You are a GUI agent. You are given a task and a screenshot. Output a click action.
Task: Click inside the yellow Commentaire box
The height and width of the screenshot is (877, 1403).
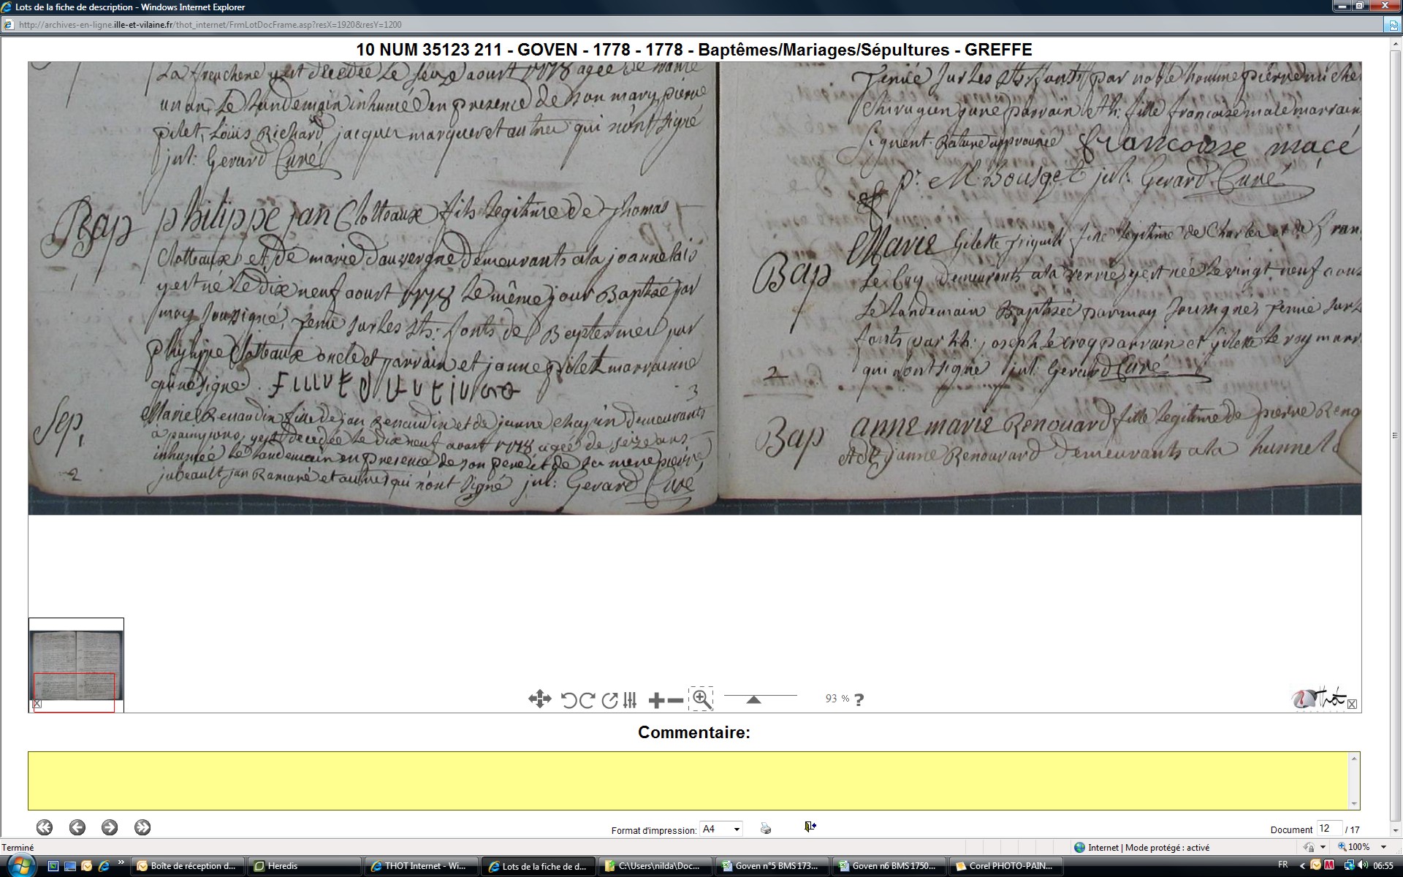pos(691,781)
